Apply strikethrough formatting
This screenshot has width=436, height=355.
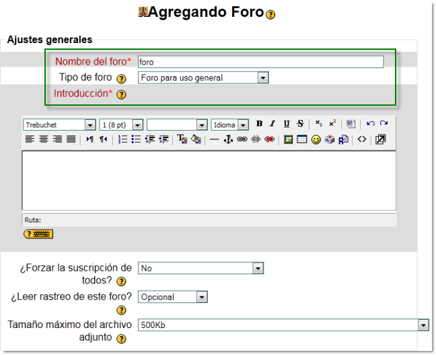pos(299,125)
